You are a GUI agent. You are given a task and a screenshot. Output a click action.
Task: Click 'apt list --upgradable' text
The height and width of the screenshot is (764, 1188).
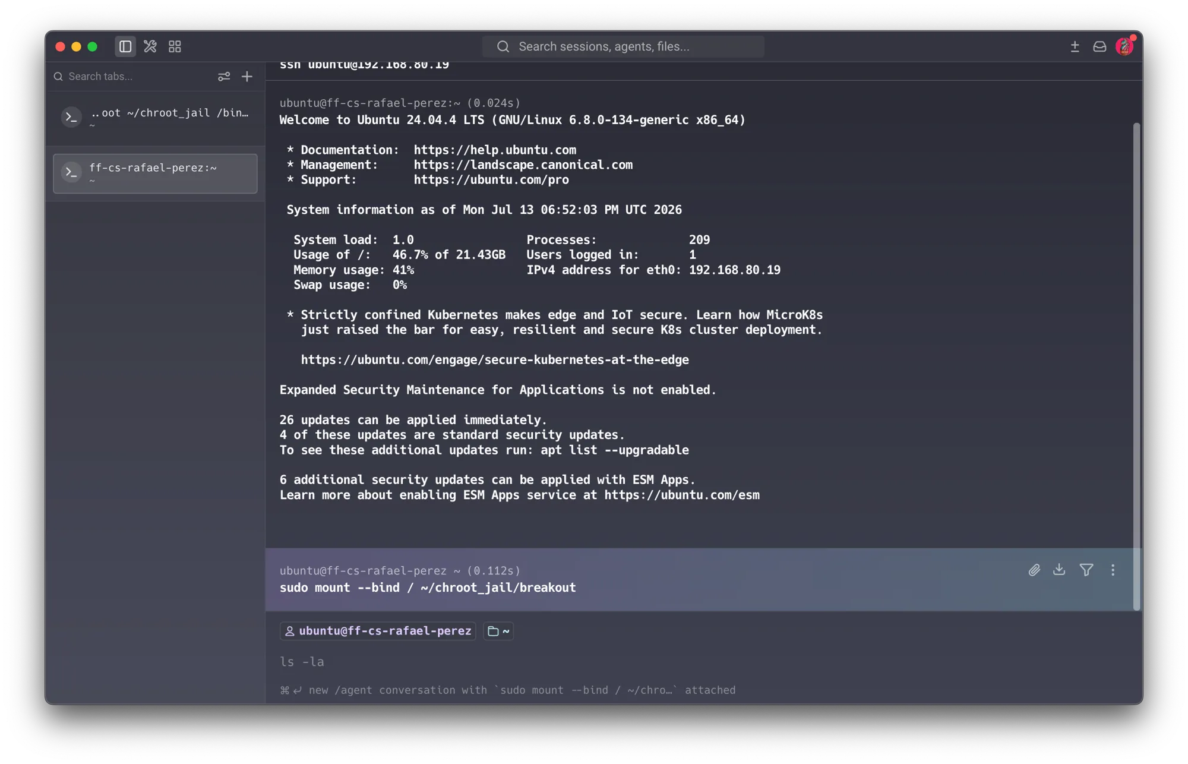pyautogui.click(x=615, y=450)
